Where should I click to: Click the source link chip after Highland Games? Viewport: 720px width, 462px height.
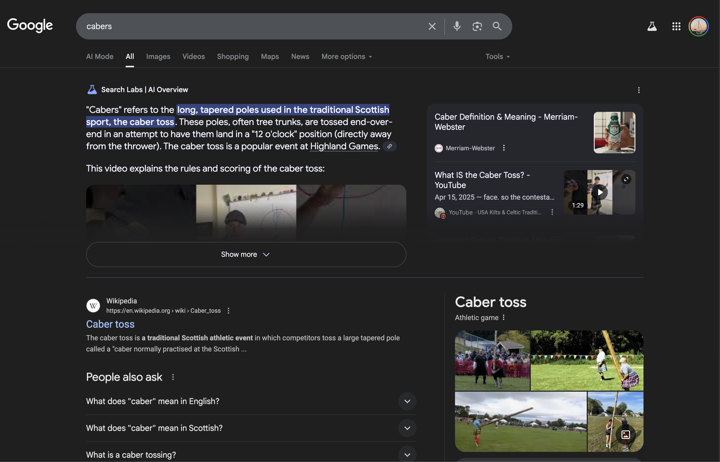[390, 146]
